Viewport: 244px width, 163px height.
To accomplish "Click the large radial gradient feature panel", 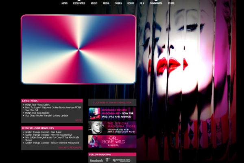I will 78,49.
